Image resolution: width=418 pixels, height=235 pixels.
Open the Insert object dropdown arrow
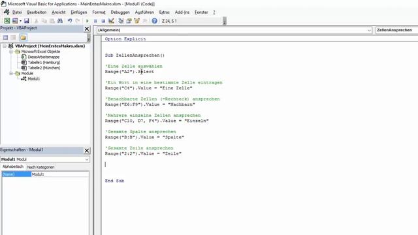tap(20, 21)
